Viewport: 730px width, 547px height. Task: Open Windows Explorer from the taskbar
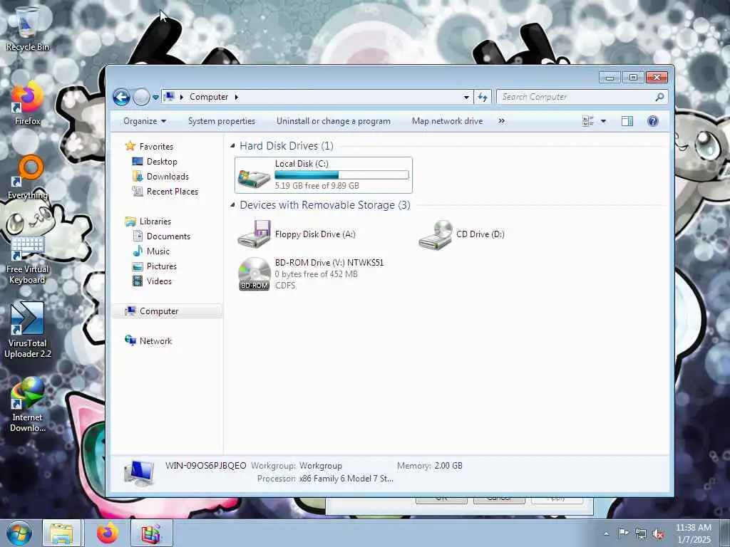(61, 533)
